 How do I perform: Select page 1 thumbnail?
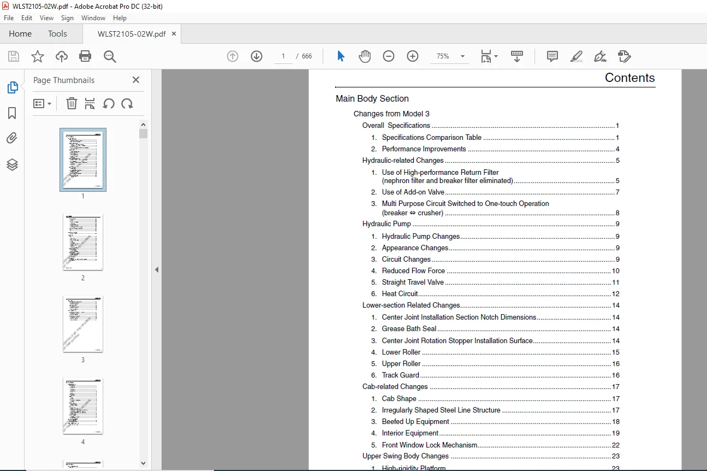83,160
